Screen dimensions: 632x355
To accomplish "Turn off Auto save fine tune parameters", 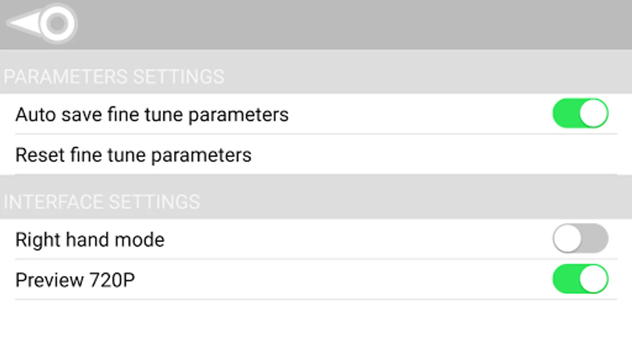I will point(580,114).
